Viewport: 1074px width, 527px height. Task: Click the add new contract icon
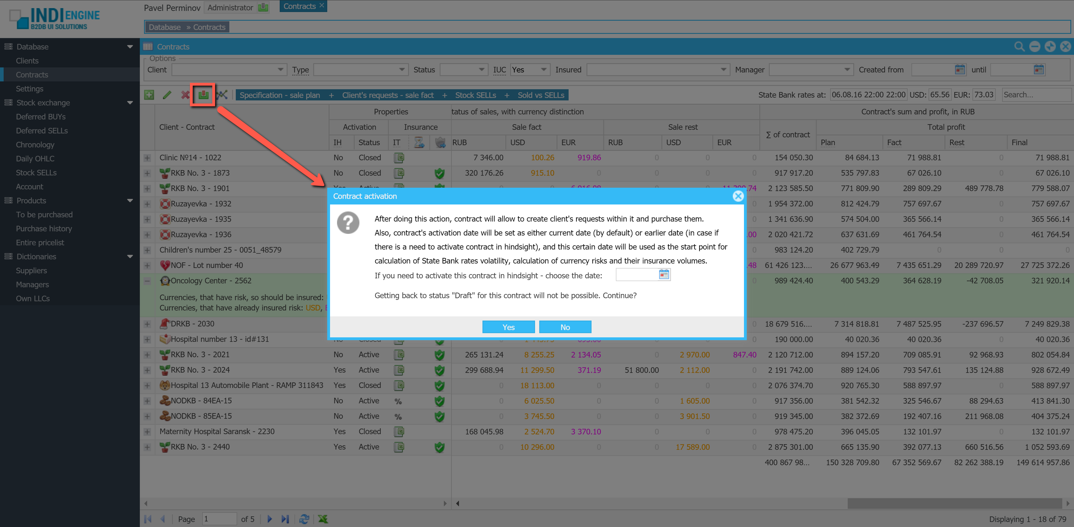(x=149, y=95)
